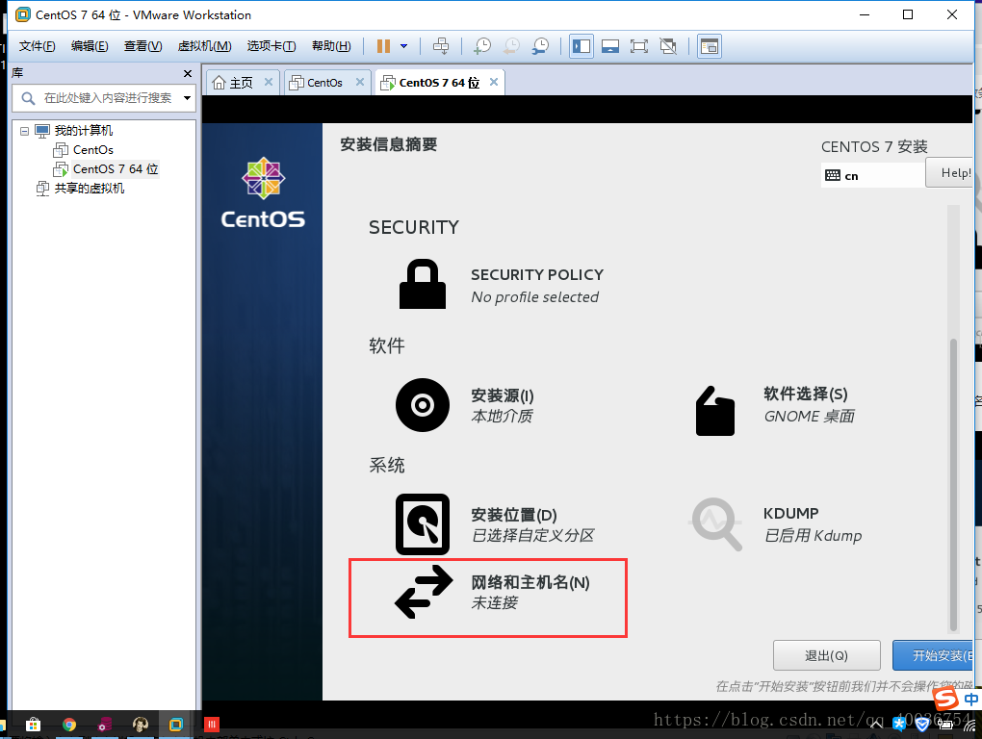Open the SECURITY POLICY padlock icon
Viewport: 982px width, 739px height.
[x=423, y=284]
